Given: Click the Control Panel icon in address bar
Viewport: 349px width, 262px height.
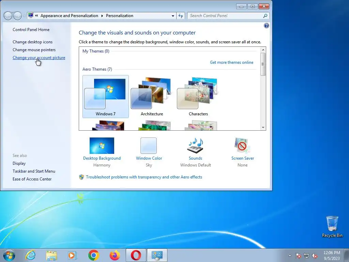Looking at the screenshot, I should 31,15.
